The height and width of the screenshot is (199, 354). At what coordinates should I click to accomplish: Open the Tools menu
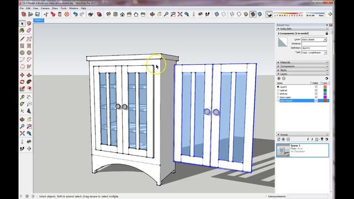coord(64,8)
